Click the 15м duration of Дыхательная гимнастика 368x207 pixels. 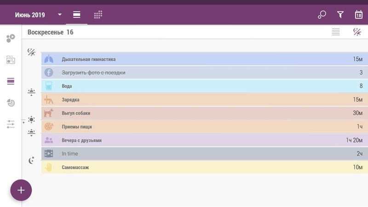pyautogui.click(x=358, y=59)
